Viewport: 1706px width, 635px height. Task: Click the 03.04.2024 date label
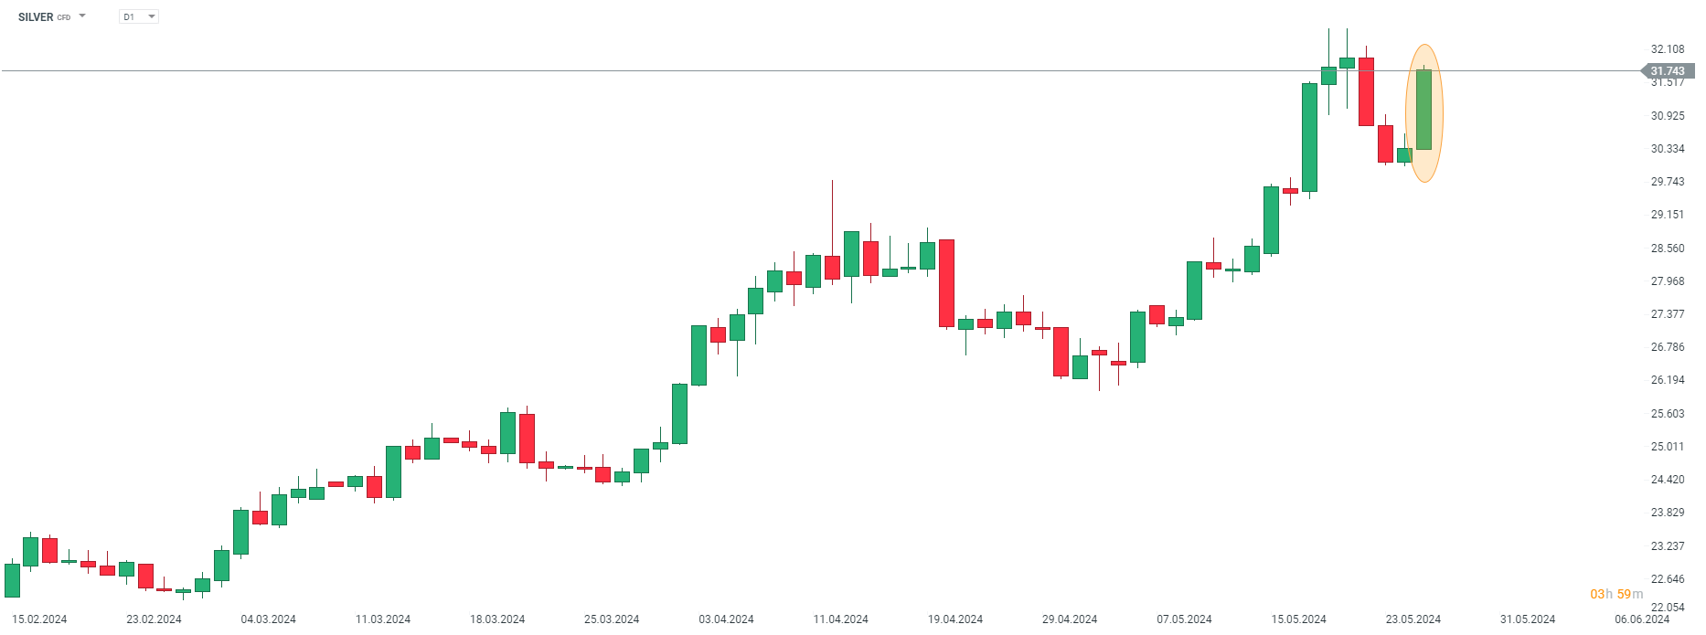point(726,619)
